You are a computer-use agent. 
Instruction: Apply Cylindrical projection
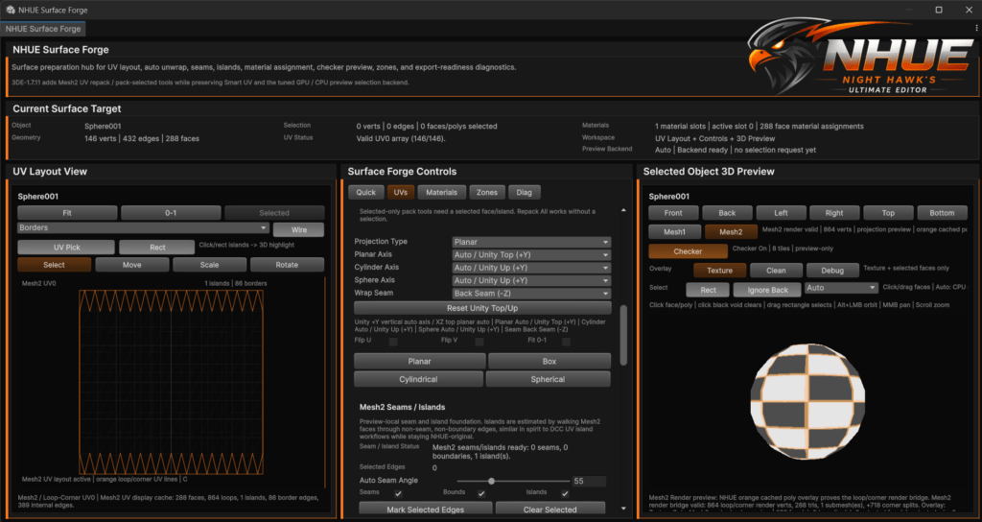[x=418, y=380]
